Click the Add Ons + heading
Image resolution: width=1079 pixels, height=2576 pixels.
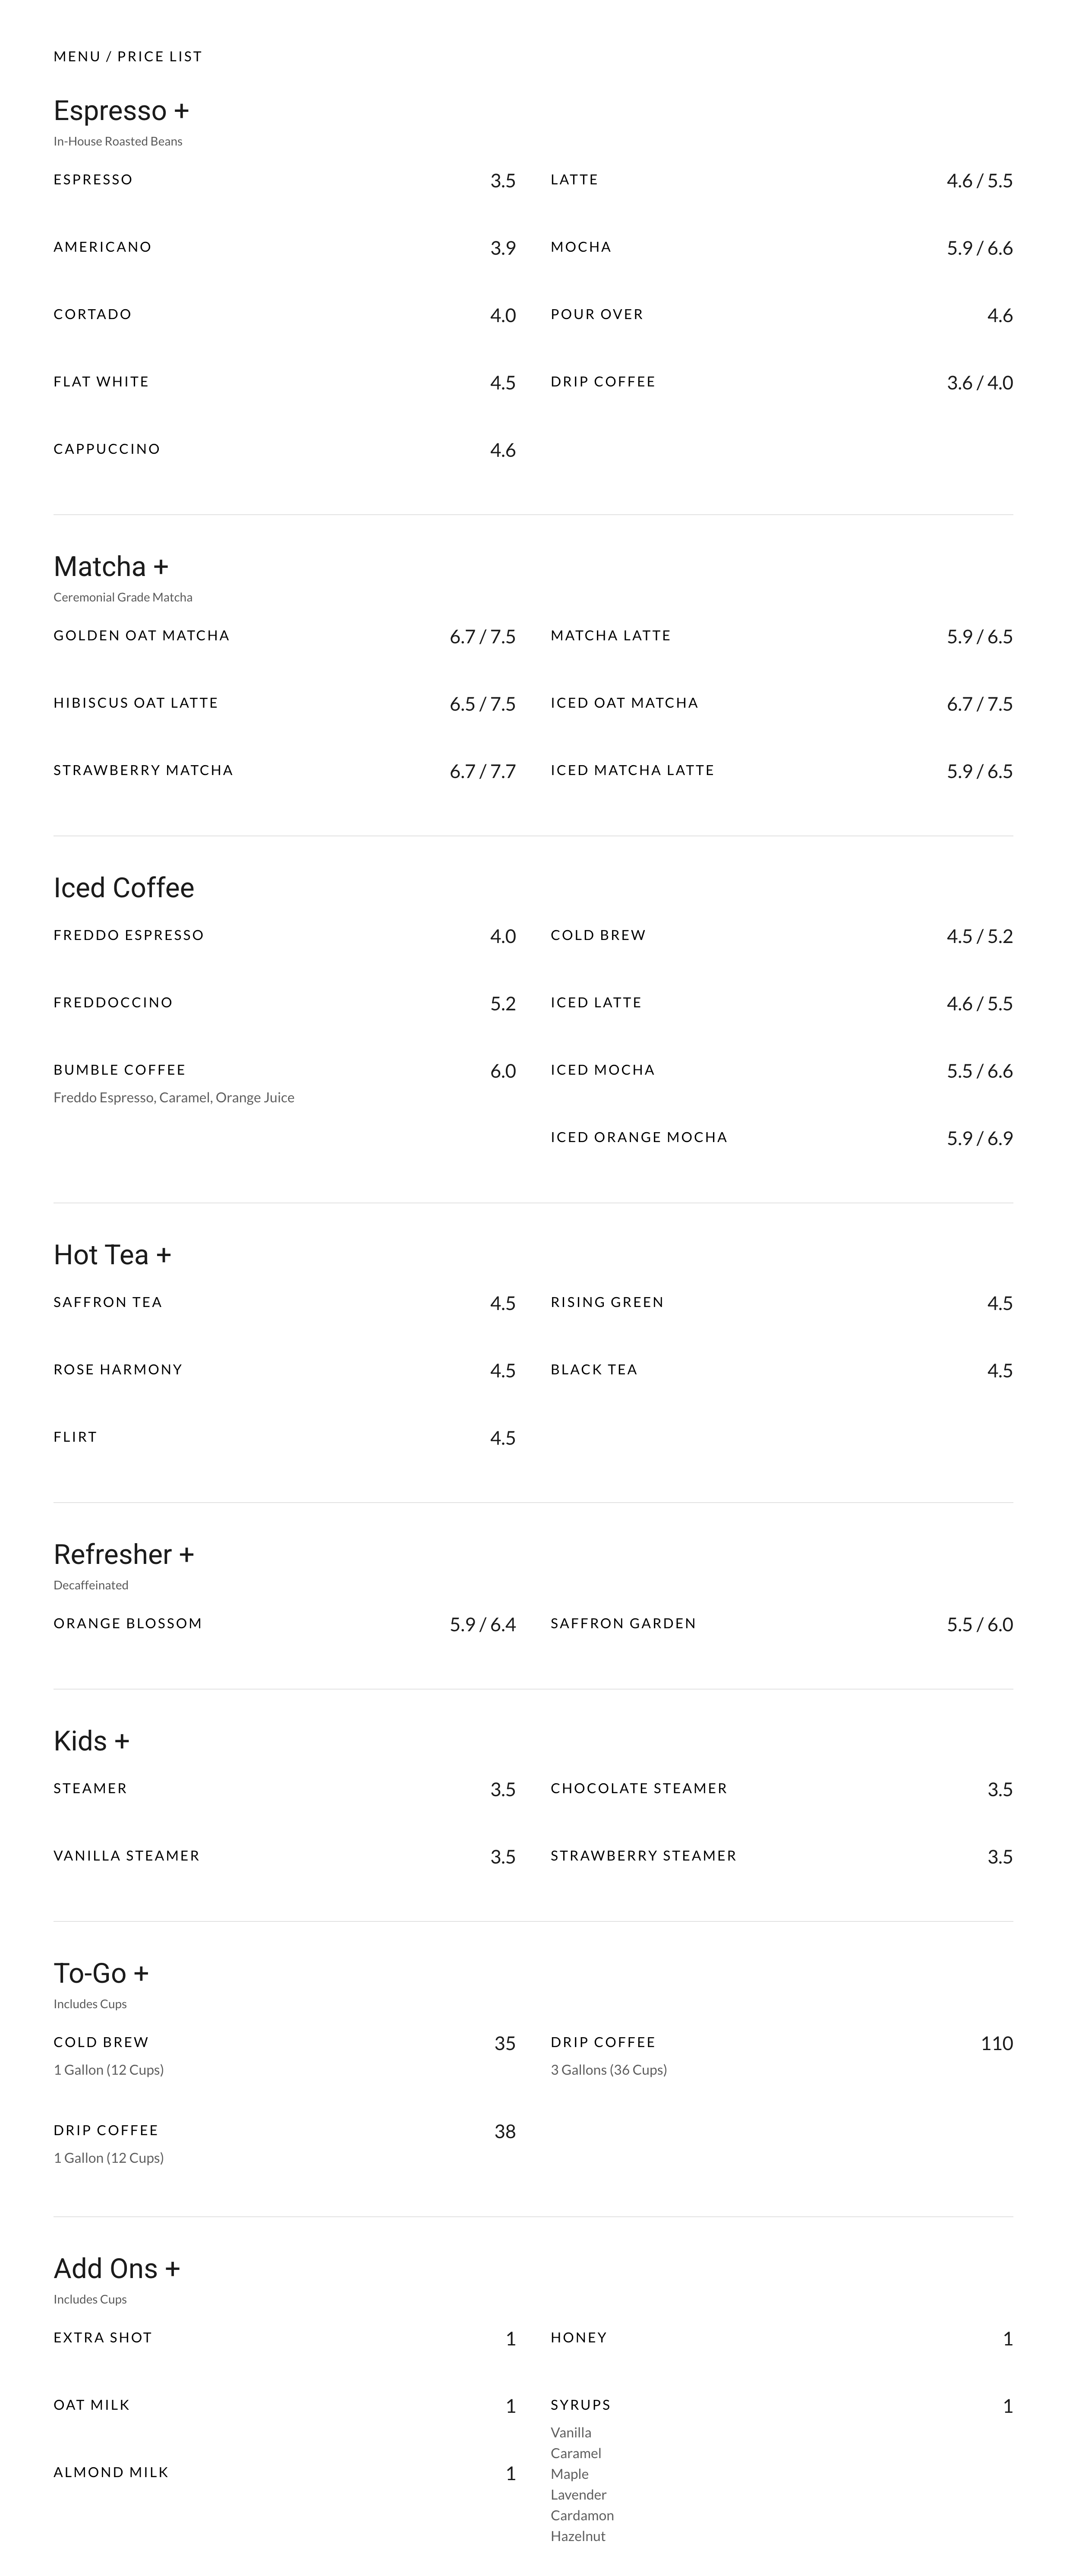(117, 2268)
